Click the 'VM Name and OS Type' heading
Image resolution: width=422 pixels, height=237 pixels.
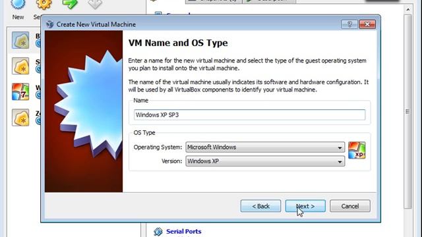(178, 43)
